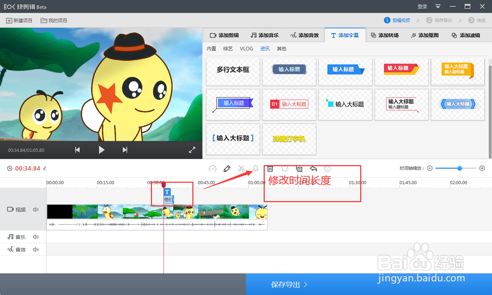Choose the red 01 输入大标题 template
This screenshot has width=492, height=295.
click(289, 105)
